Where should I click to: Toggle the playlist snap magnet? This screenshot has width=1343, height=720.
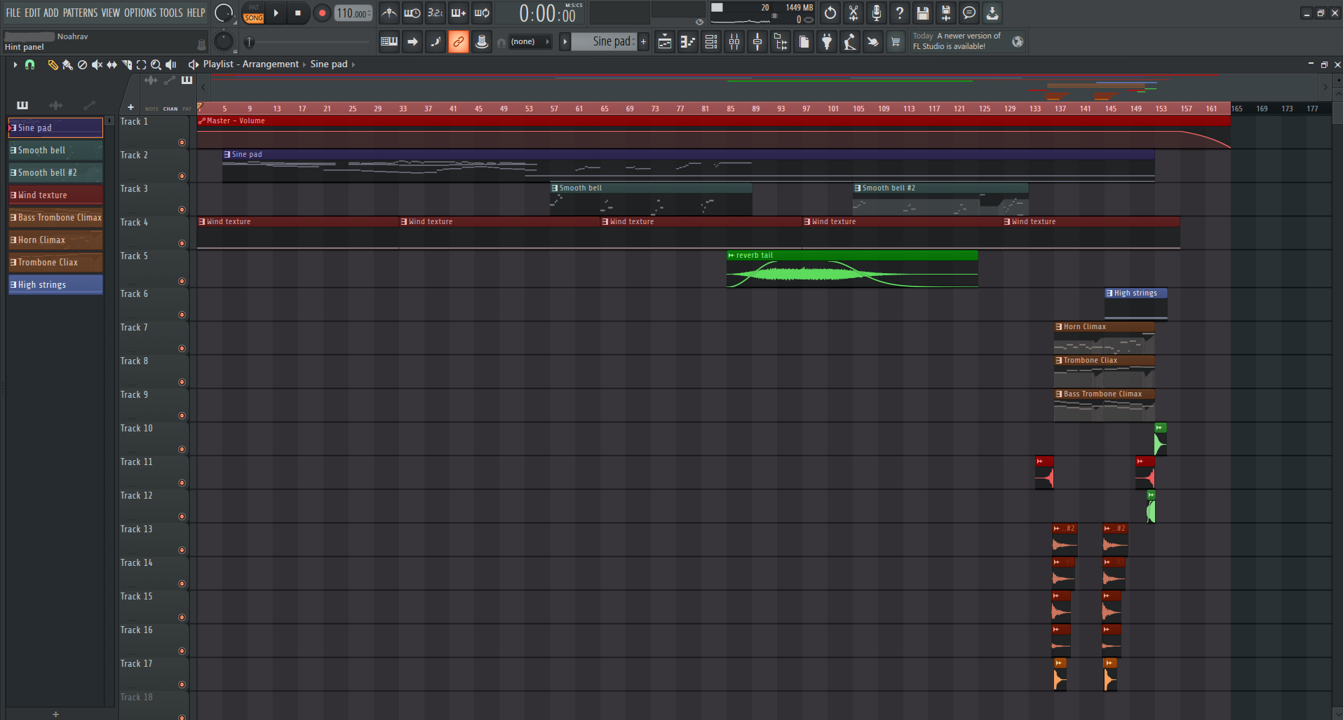pos(29,64)
